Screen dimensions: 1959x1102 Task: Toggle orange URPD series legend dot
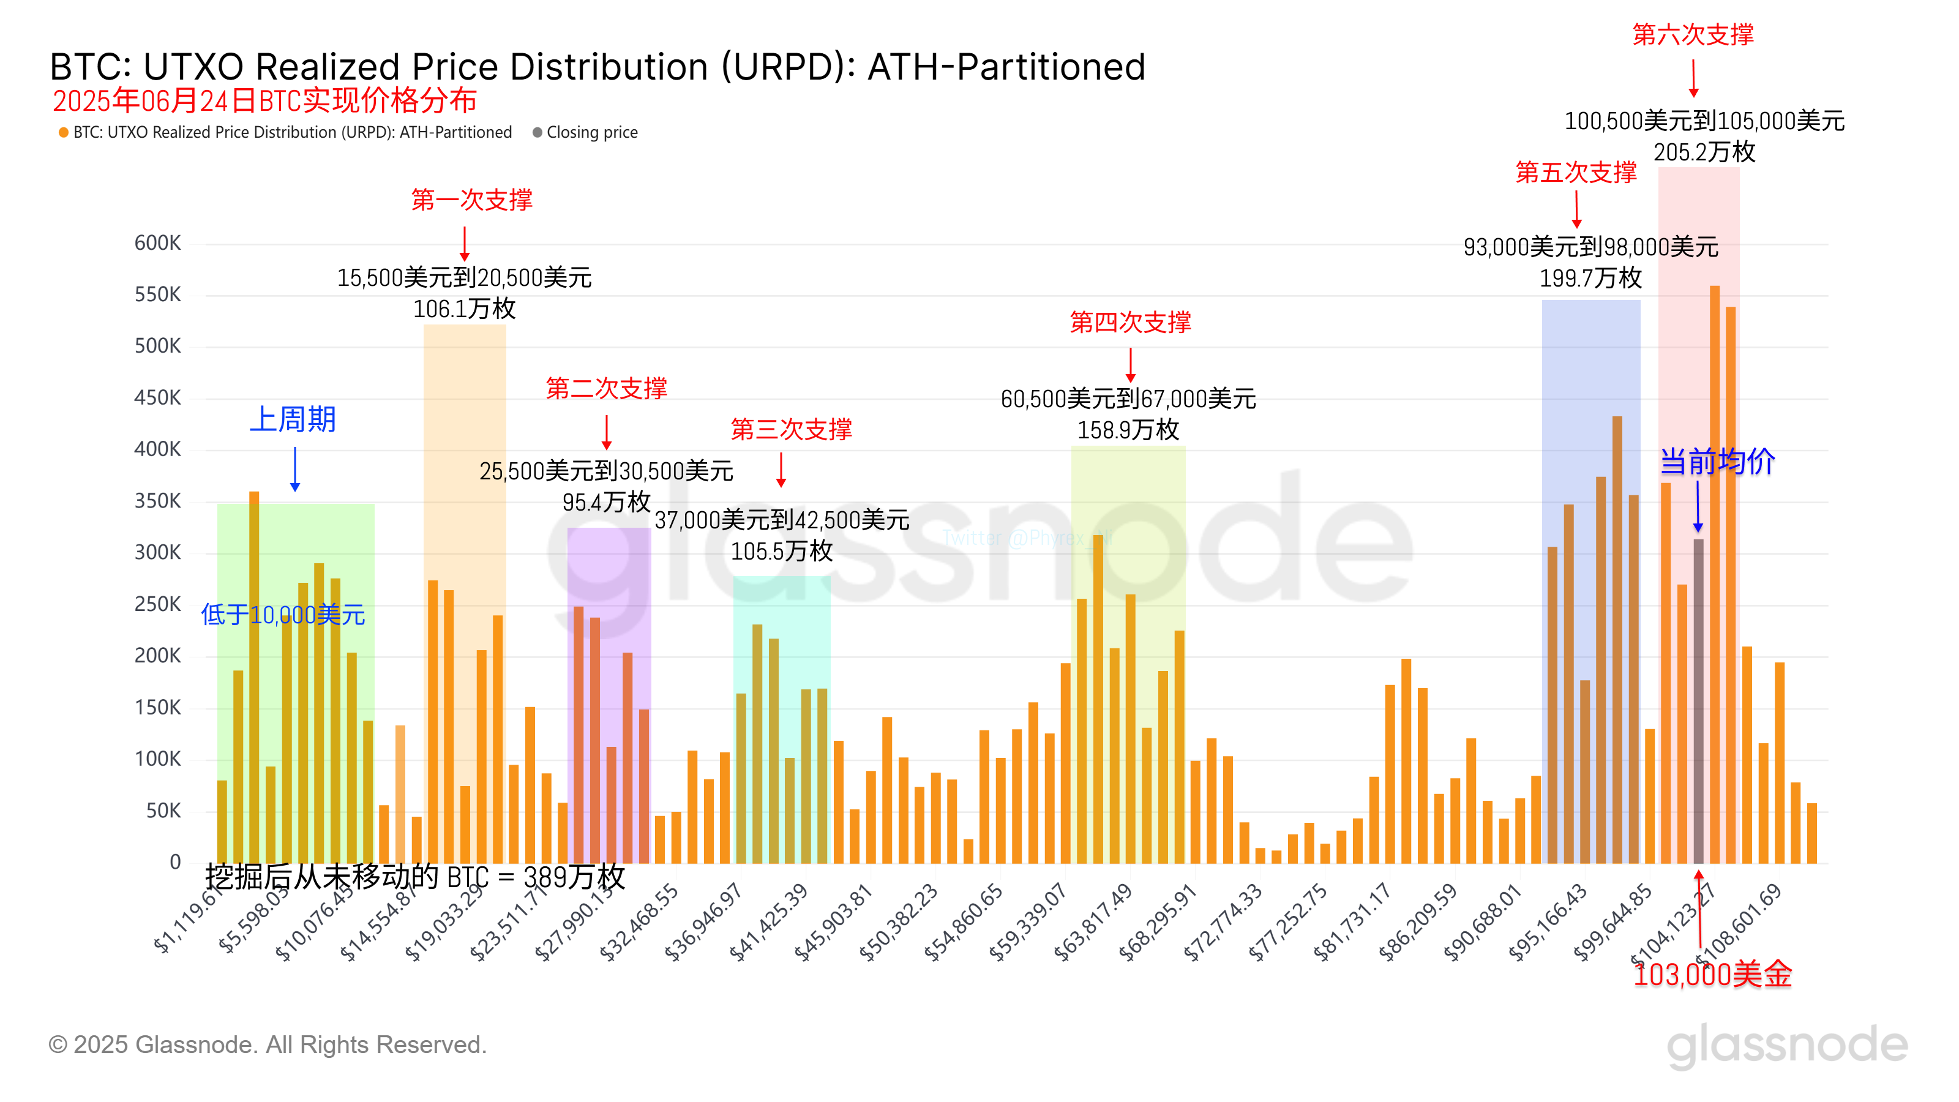tap(64, 132)
